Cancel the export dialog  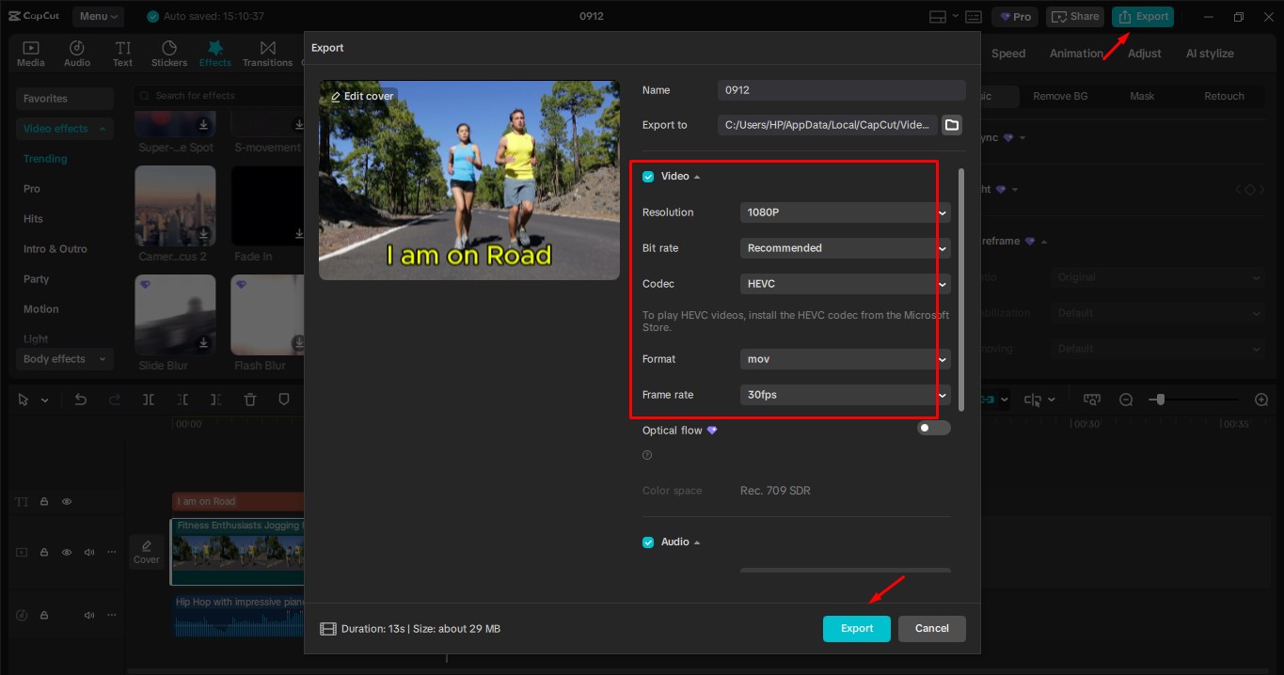(931, 628)
